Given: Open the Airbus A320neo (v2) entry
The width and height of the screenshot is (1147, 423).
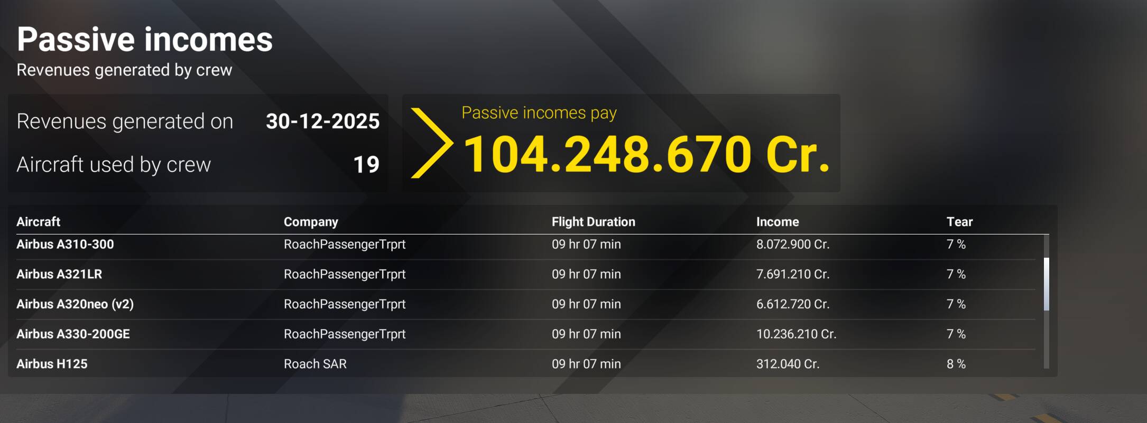Looking at the screenshot, I should click(x=75, y=304).
